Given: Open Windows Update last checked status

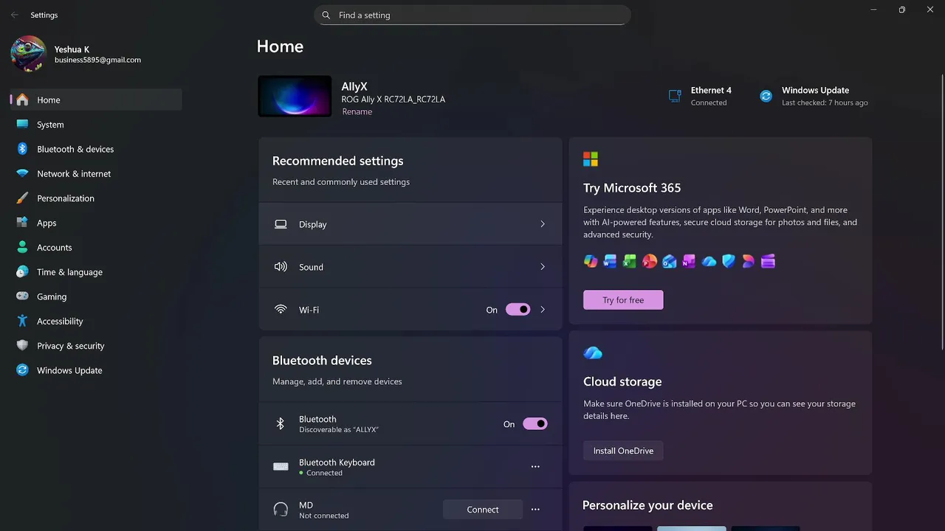Looking at the screenshot, I should click(814, 96).
